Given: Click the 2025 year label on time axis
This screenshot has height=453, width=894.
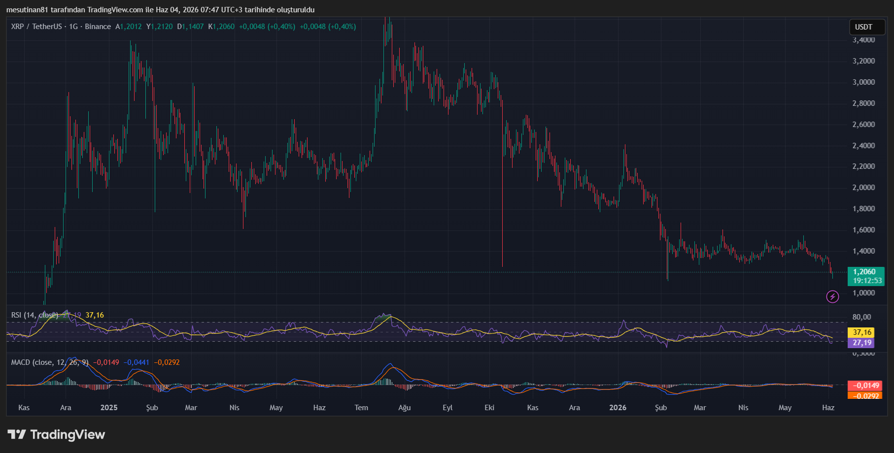Looking at the screenshot, I should 109,408.
